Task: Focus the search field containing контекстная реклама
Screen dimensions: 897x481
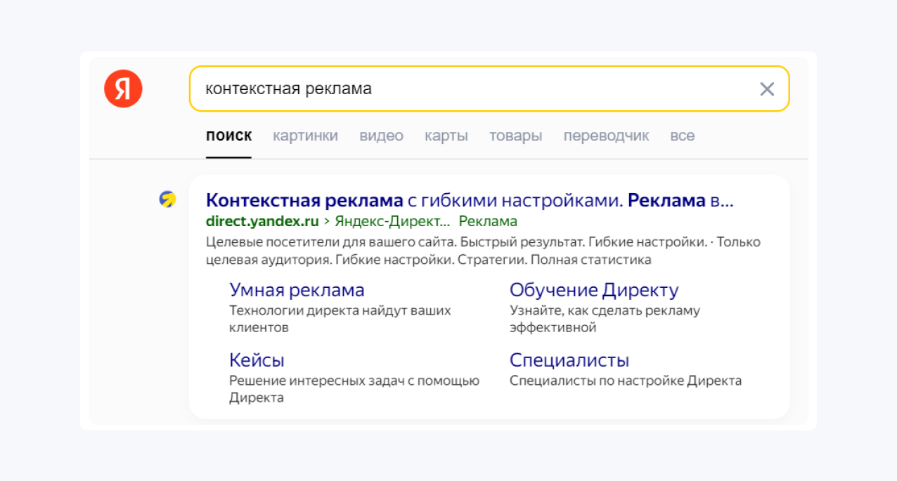Action: click(489, 89)
